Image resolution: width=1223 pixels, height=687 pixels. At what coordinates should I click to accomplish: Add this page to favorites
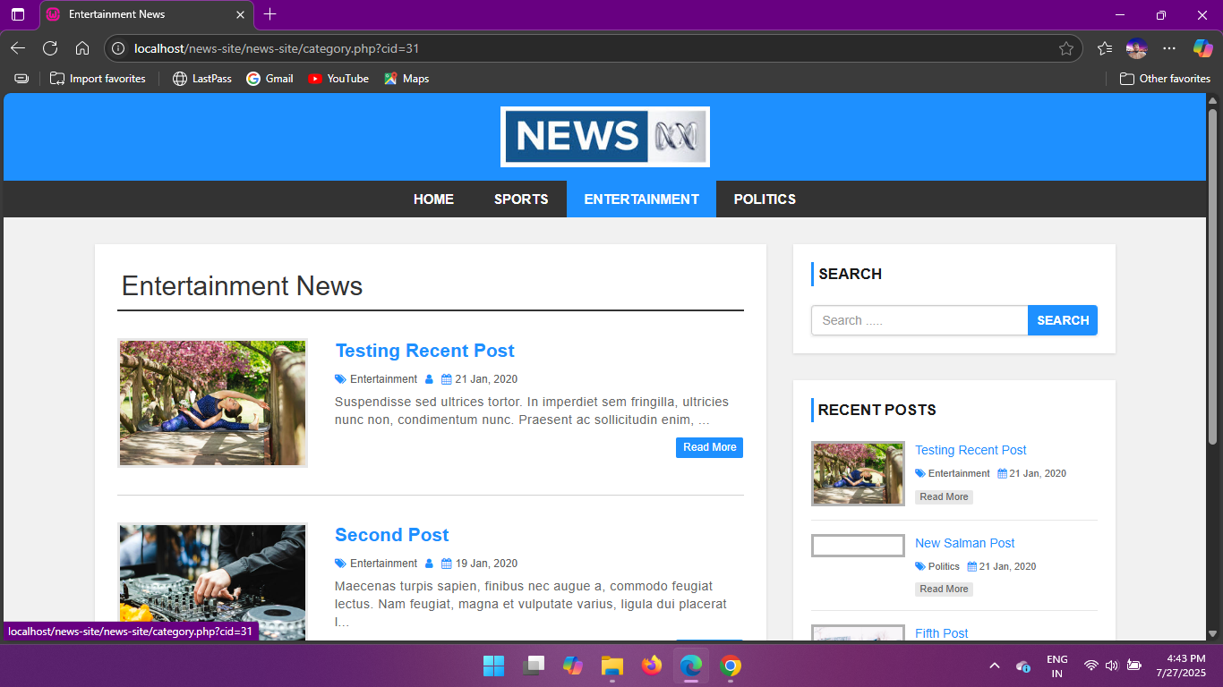1065,48
